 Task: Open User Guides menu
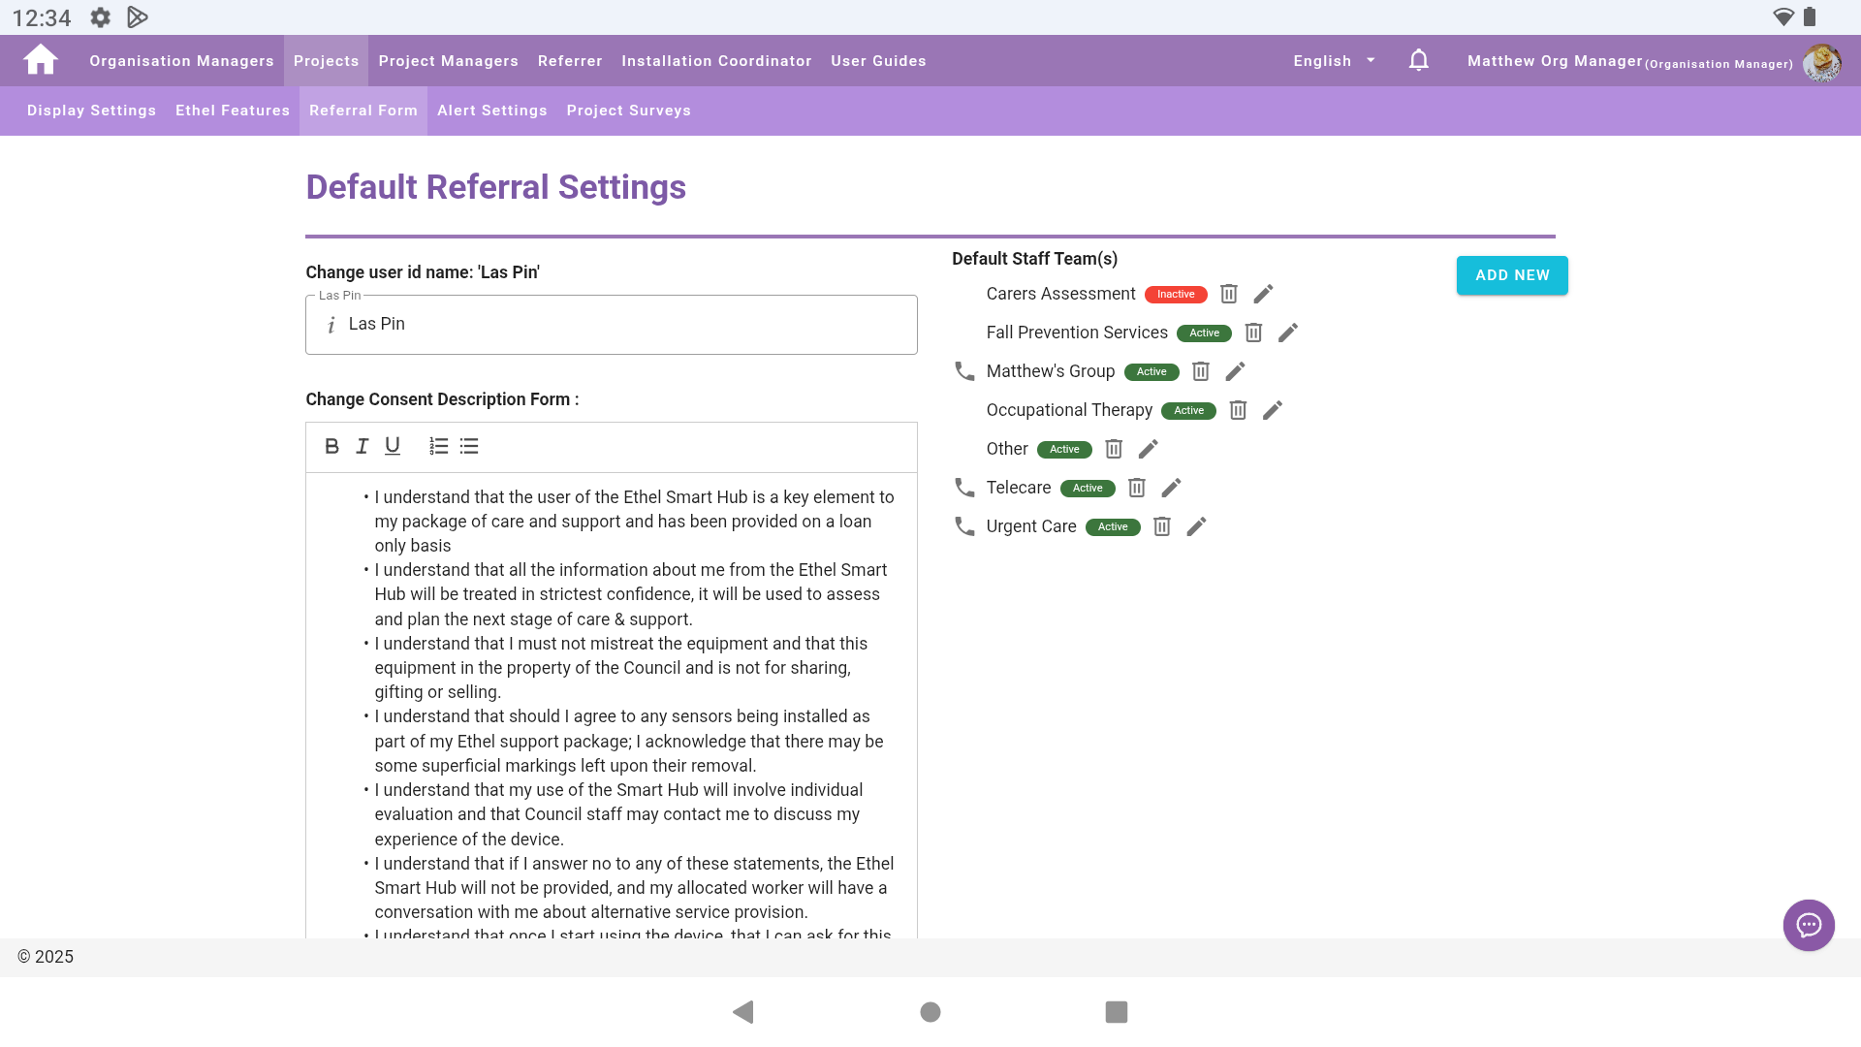click(878, 60)
